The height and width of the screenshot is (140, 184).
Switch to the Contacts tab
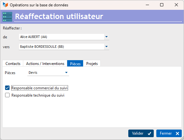[13, 64]
